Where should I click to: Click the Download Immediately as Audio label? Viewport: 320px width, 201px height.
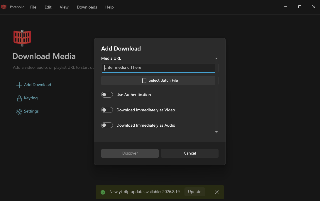[x=146, y=125]
